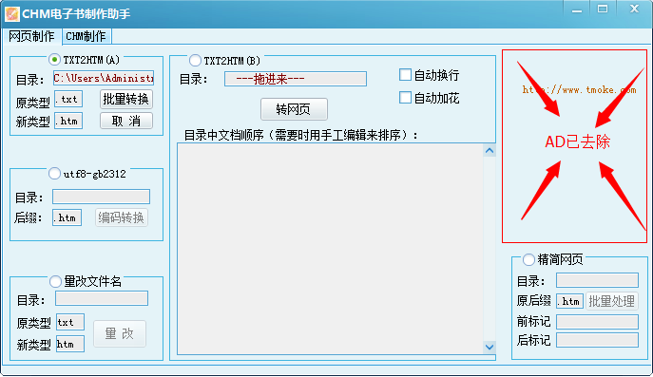Tick the 自动加花 checkbox
This screenshot has height=377, width=653.
coord(405,98)
